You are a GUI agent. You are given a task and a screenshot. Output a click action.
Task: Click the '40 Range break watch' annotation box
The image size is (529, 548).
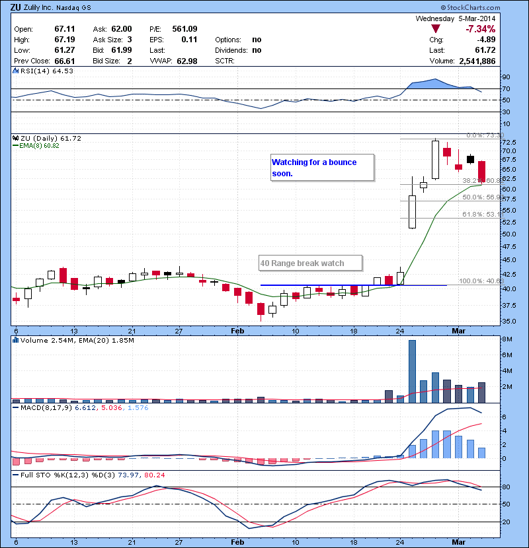coord(311,263)
